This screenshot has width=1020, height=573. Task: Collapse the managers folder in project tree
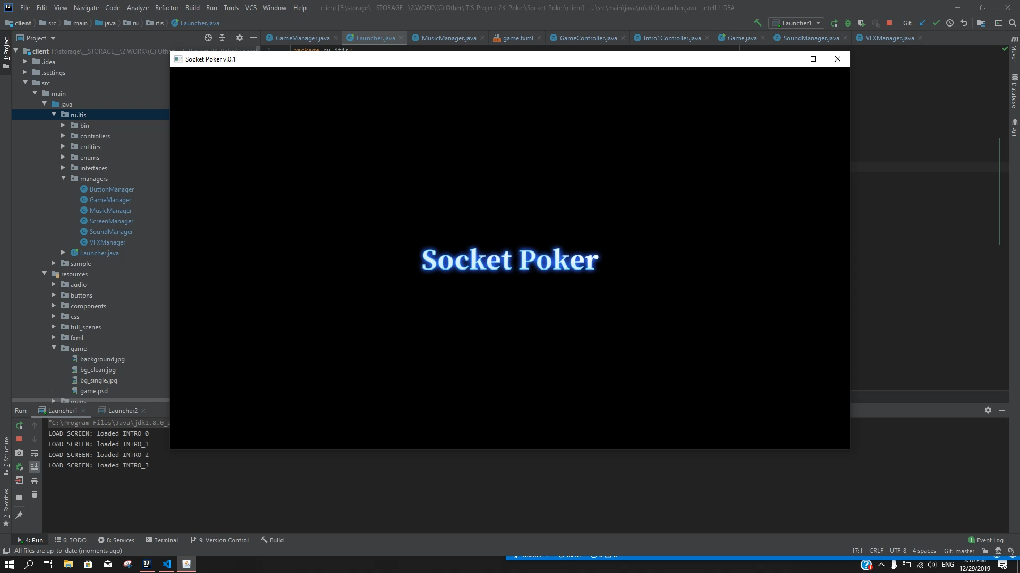click(x=63, y=178)
